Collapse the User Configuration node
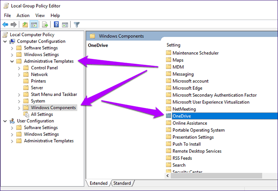The image size is (278, 191). click(x=5, y=121)
